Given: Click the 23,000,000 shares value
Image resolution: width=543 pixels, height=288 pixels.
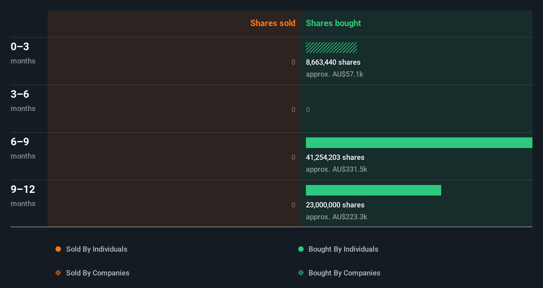Looking at the screenshot, I should pos(335,205).
